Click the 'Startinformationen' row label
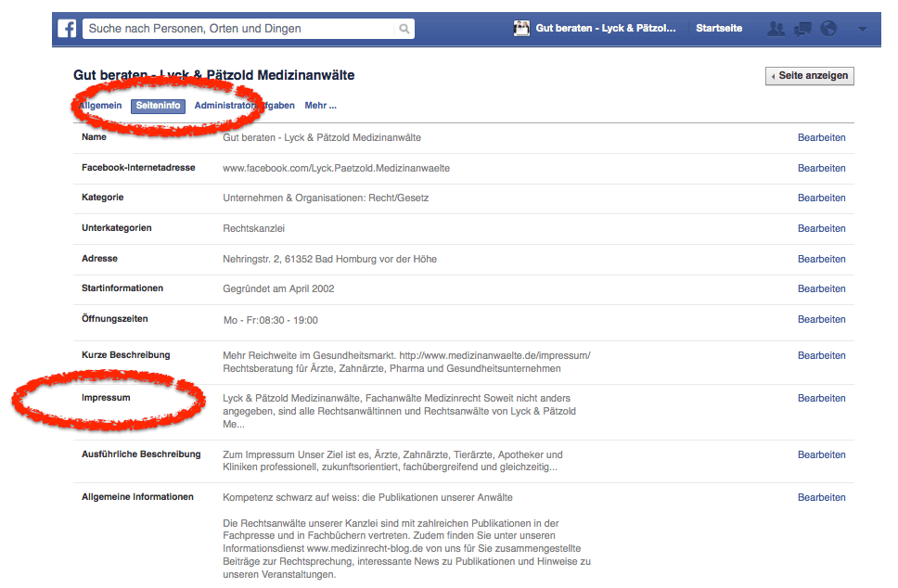The image size is (898, 588). click(122, 288)
